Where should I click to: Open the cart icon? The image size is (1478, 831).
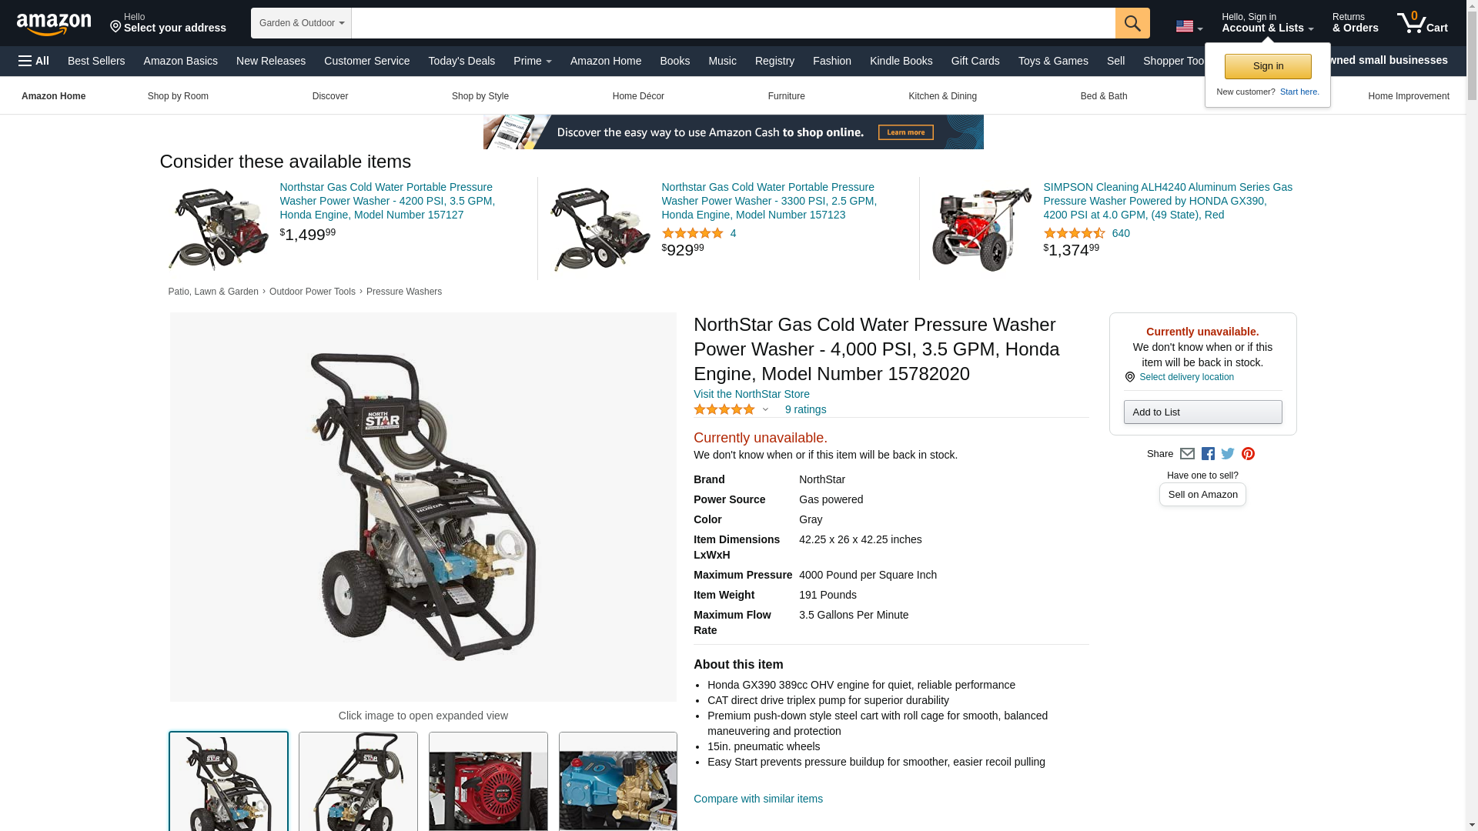tap(1422, 22)
